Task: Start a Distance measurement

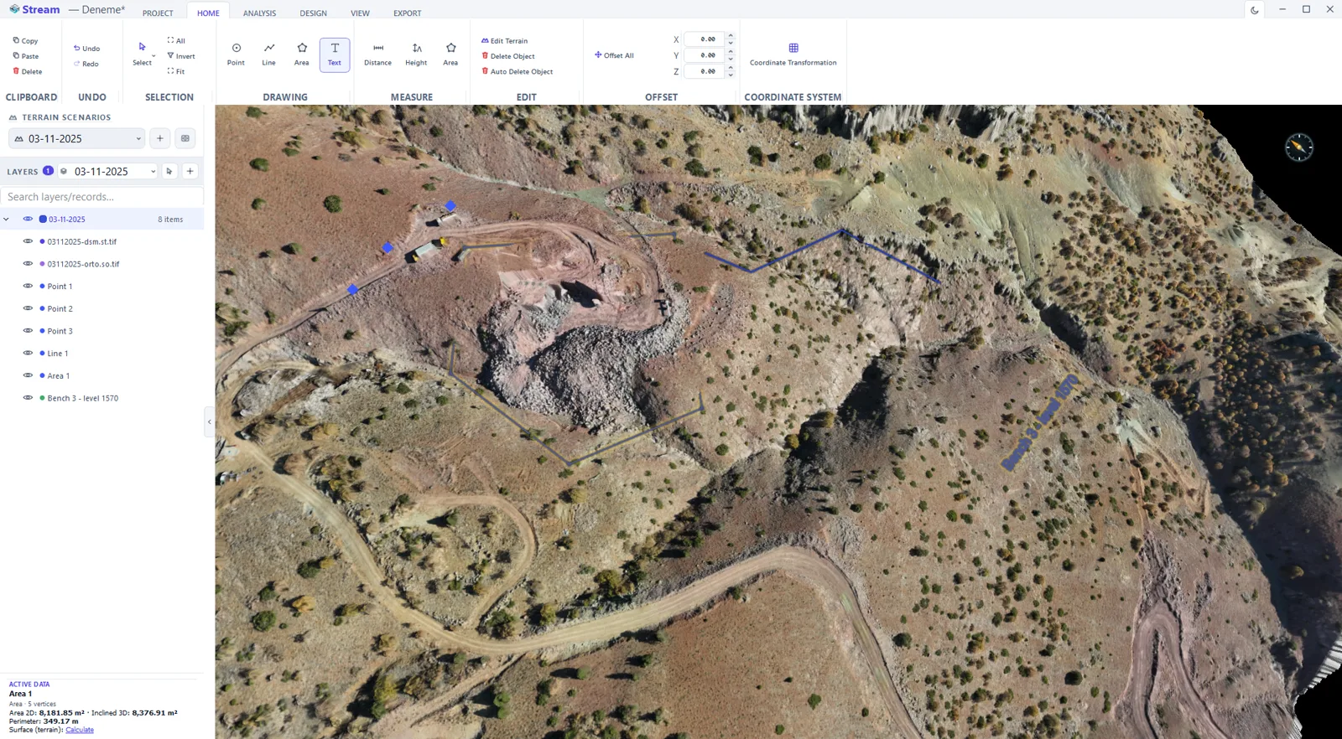Action: click(377, 54)
